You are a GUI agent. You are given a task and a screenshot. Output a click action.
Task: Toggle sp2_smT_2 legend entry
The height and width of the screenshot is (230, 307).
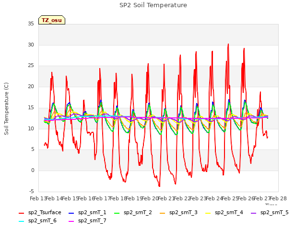tap(133, 213)
